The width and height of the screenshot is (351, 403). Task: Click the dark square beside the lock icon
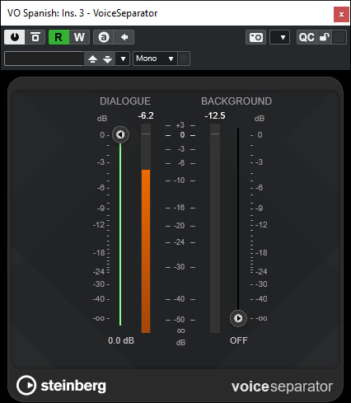[339, 37]
